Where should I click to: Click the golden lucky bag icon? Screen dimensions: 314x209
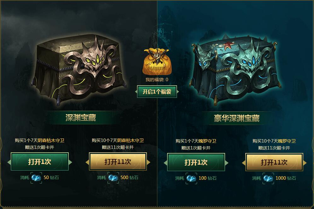point(157,61)
